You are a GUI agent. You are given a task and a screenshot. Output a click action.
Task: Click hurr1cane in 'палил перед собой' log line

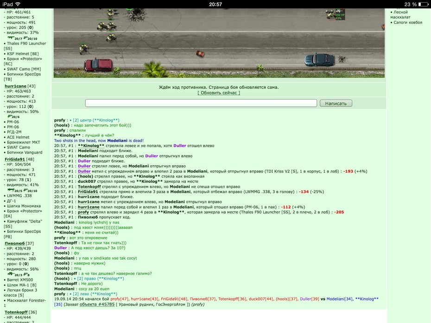(89, 207)
